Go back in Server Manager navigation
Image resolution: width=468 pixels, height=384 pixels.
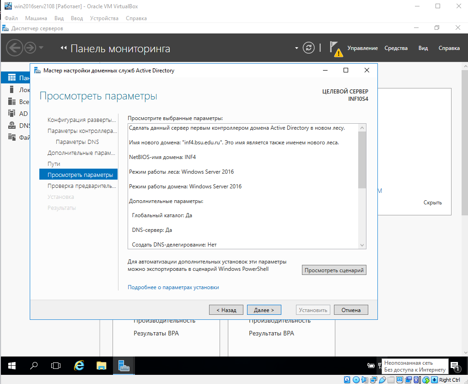click(14, 48)
